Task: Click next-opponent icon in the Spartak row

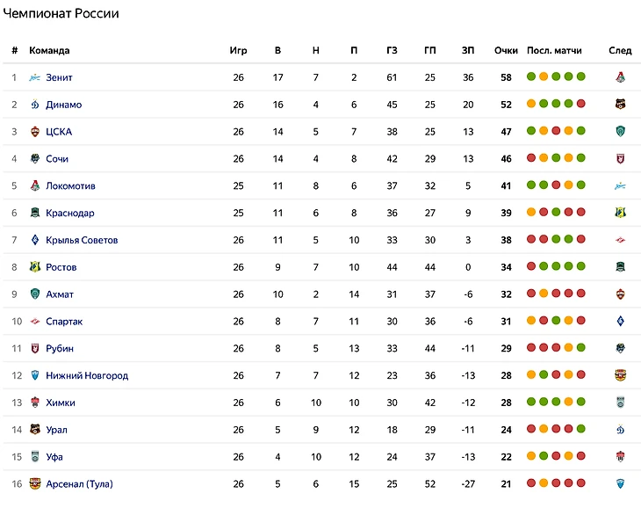Action: pyautogui.click(x=620, y=322)
